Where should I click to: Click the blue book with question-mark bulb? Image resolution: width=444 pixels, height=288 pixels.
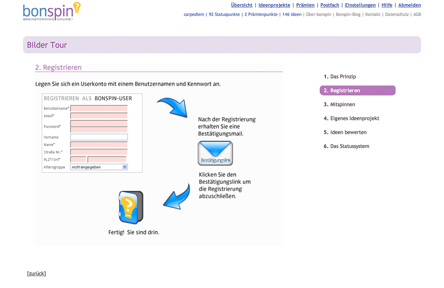pyautogui.click(x=131, y=207)
